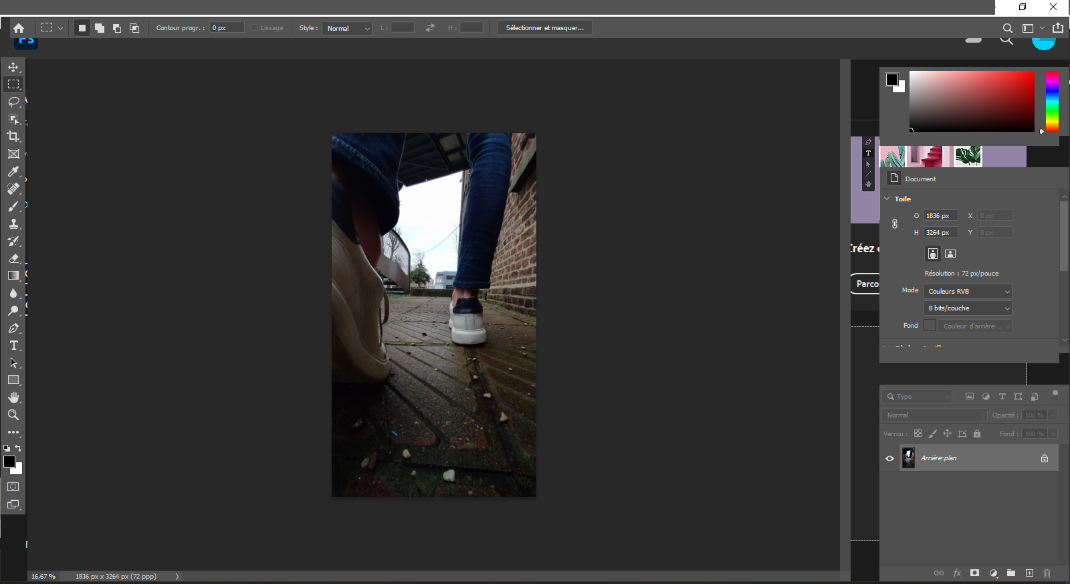Image resolution: width=1070 pixels, height=584 pixels.
Task: Select the Eraser tool
Action: point(13,258)
